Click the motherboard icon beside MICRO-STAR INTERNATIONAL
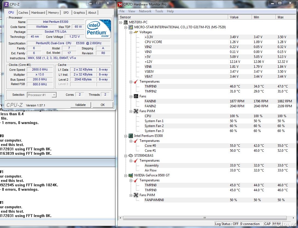Image resolution: width=298 pixels, height=228 pixels. pos(131,27)
